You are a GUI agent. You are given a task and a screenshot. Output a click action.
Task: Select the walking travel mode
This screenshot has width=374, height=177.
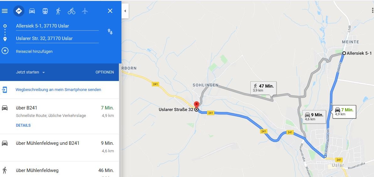[58, 11]
